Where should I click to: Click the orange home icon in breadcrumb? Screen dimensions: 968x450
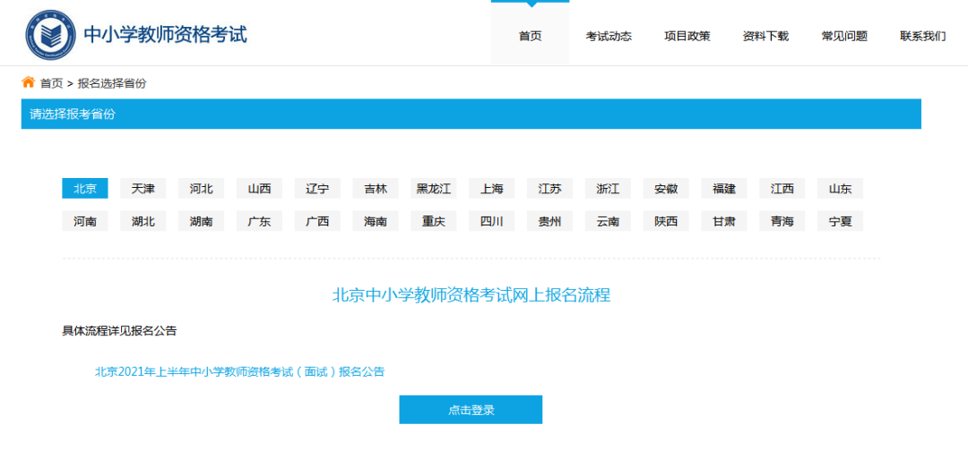coord(29,82)
